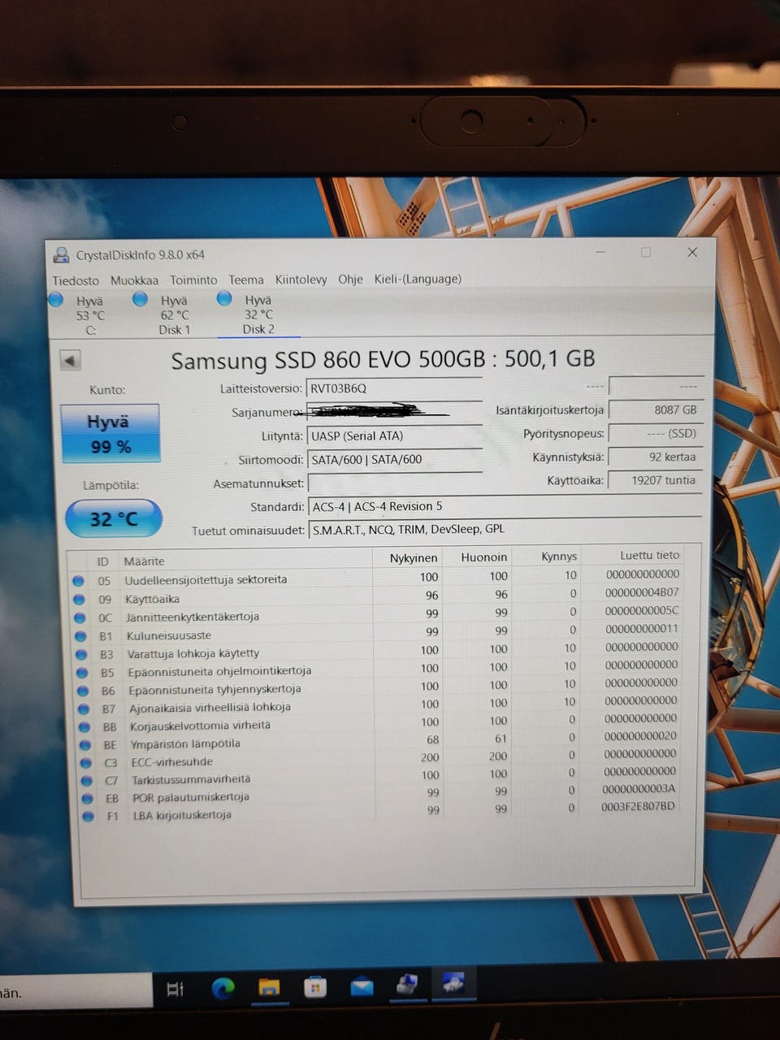Click the Huonoin column header

tap(483, 557)
